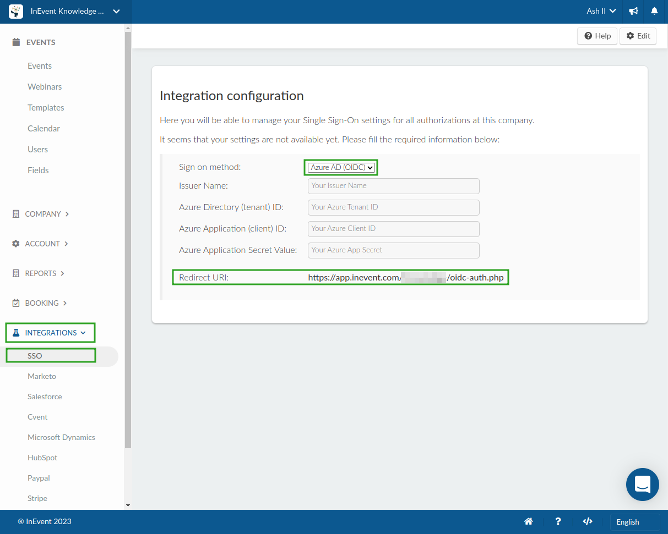Open the HubSpot integration
This screenshot has height=534, width=668.
42,458
